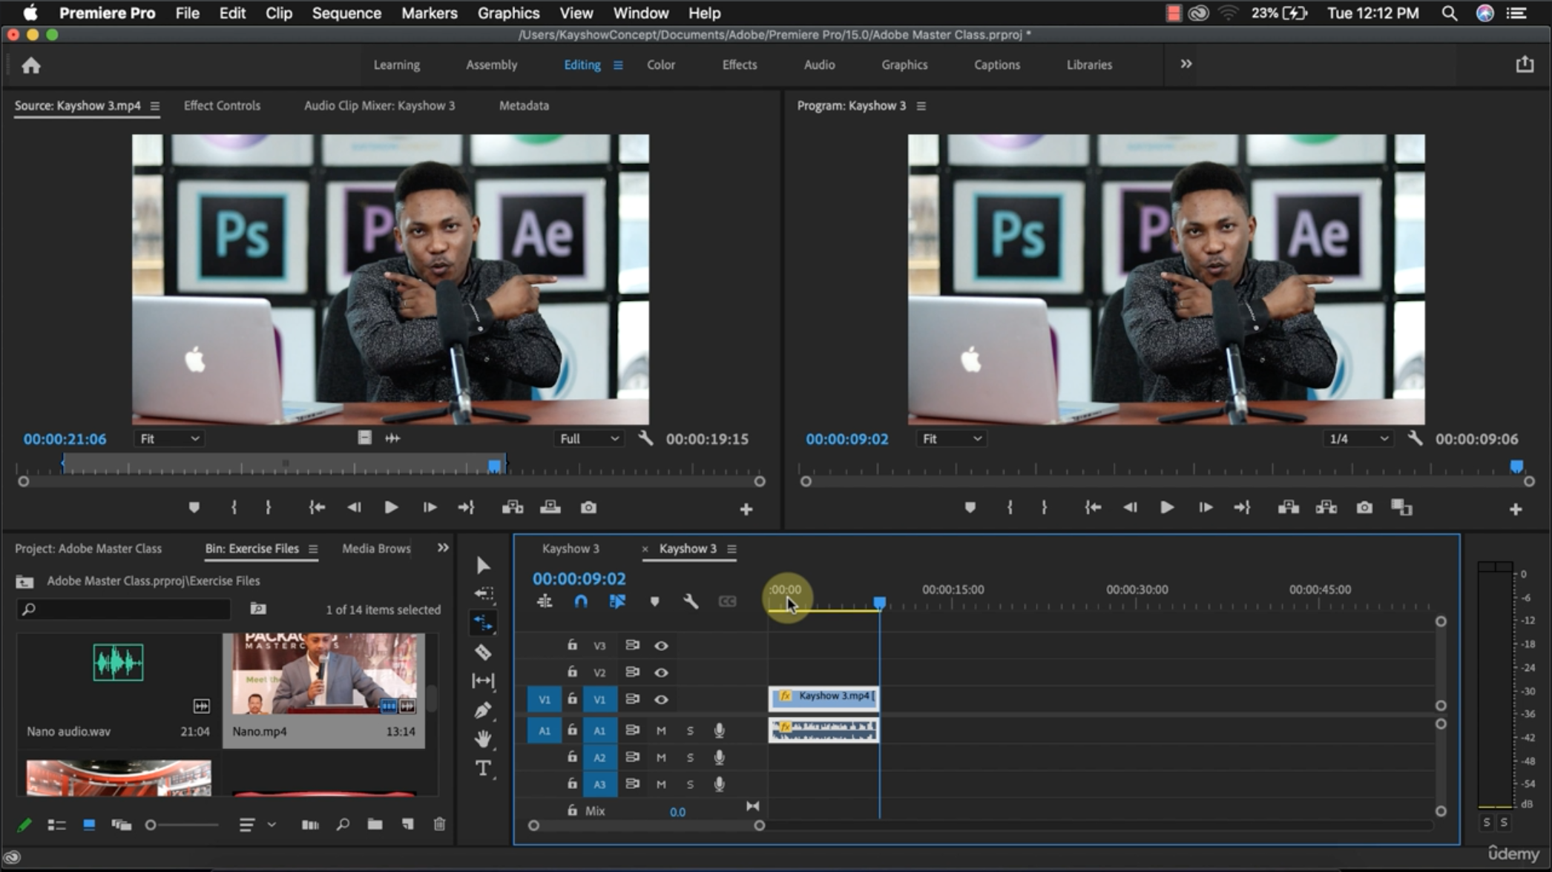Toggle V1 track output eye

point(661,699)
